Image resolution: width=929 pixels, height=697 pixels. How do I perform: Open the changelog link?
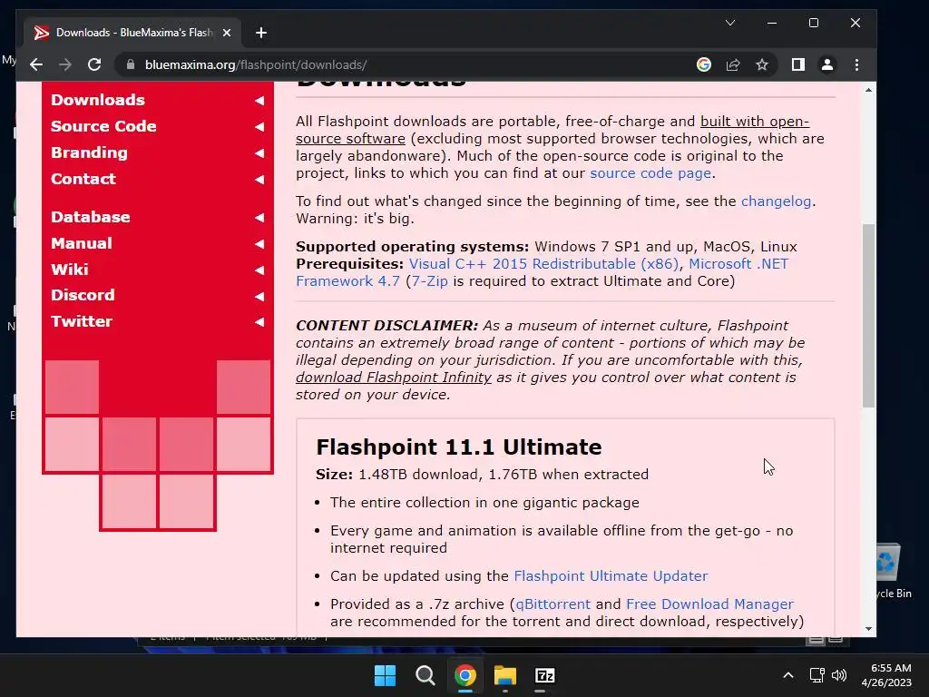pos(776,201)
